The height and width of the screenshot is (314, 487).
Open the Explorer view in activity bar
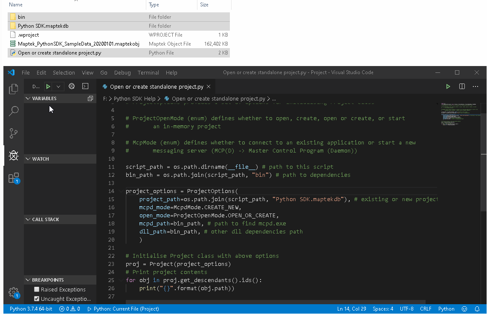coord(13,89)
